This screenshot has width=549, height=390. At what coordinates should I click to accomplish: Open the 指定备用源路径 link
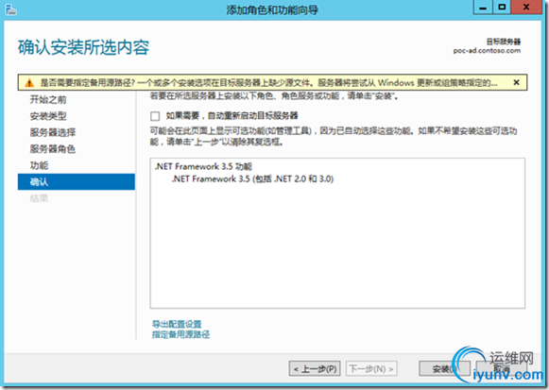(181, 334)
